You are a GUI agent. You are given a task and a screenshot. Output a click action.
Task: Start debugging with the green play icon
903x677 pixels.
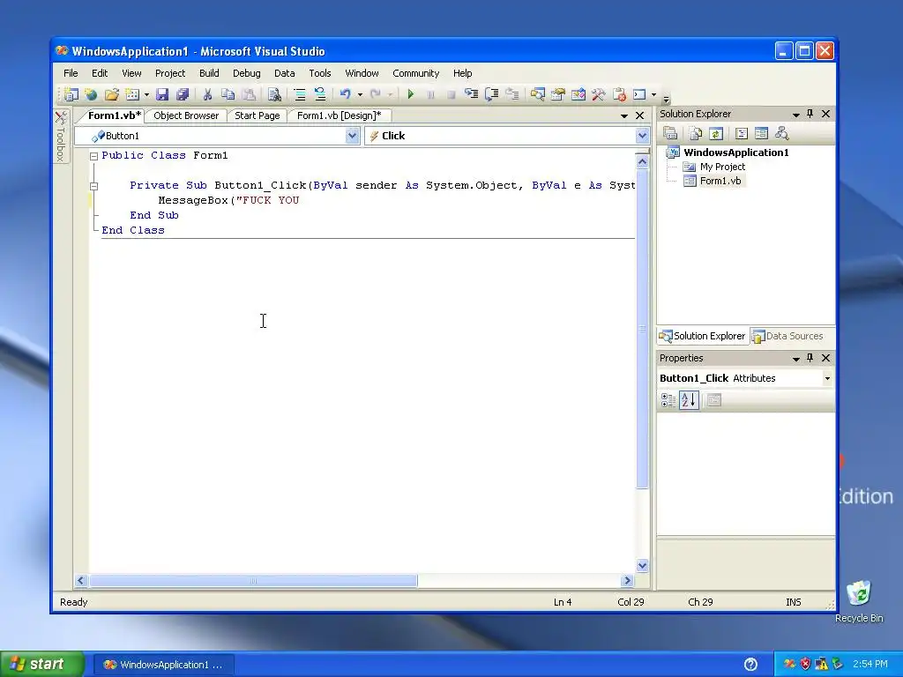[x=411, y=93]
